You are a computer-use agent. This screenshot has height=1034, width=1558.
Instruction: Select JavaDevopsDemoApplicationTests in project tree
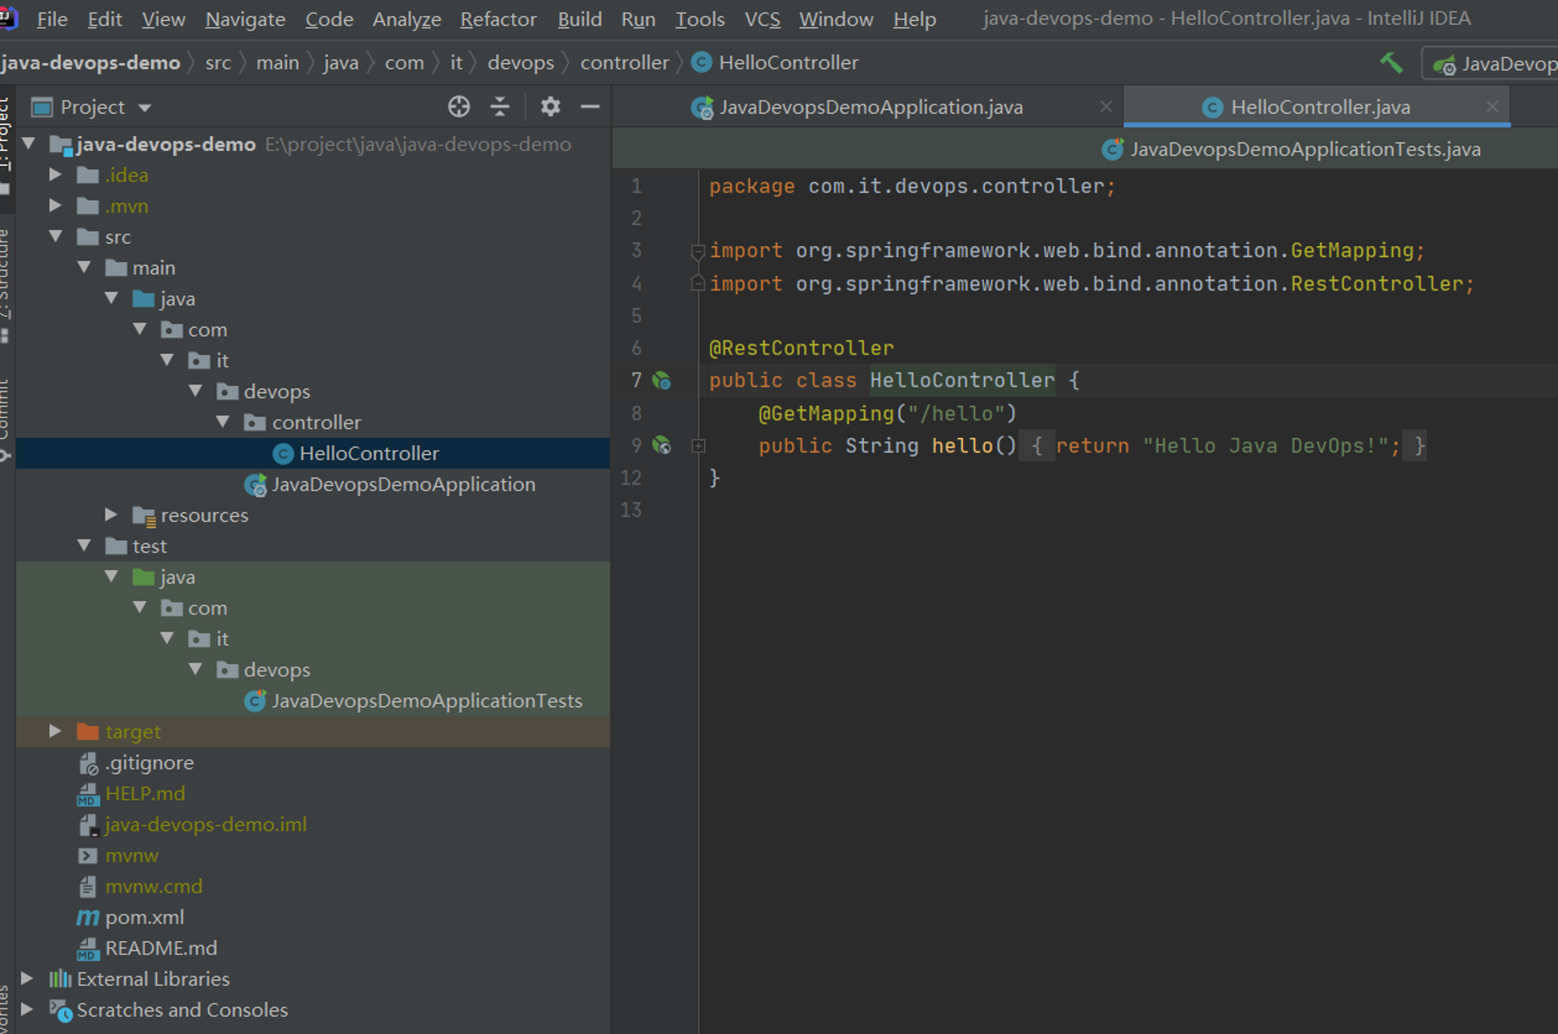(x=427, y=701)
